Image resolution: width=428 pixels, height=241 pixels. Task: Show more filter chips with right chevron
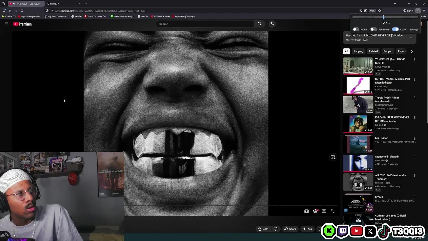point(412,51)
